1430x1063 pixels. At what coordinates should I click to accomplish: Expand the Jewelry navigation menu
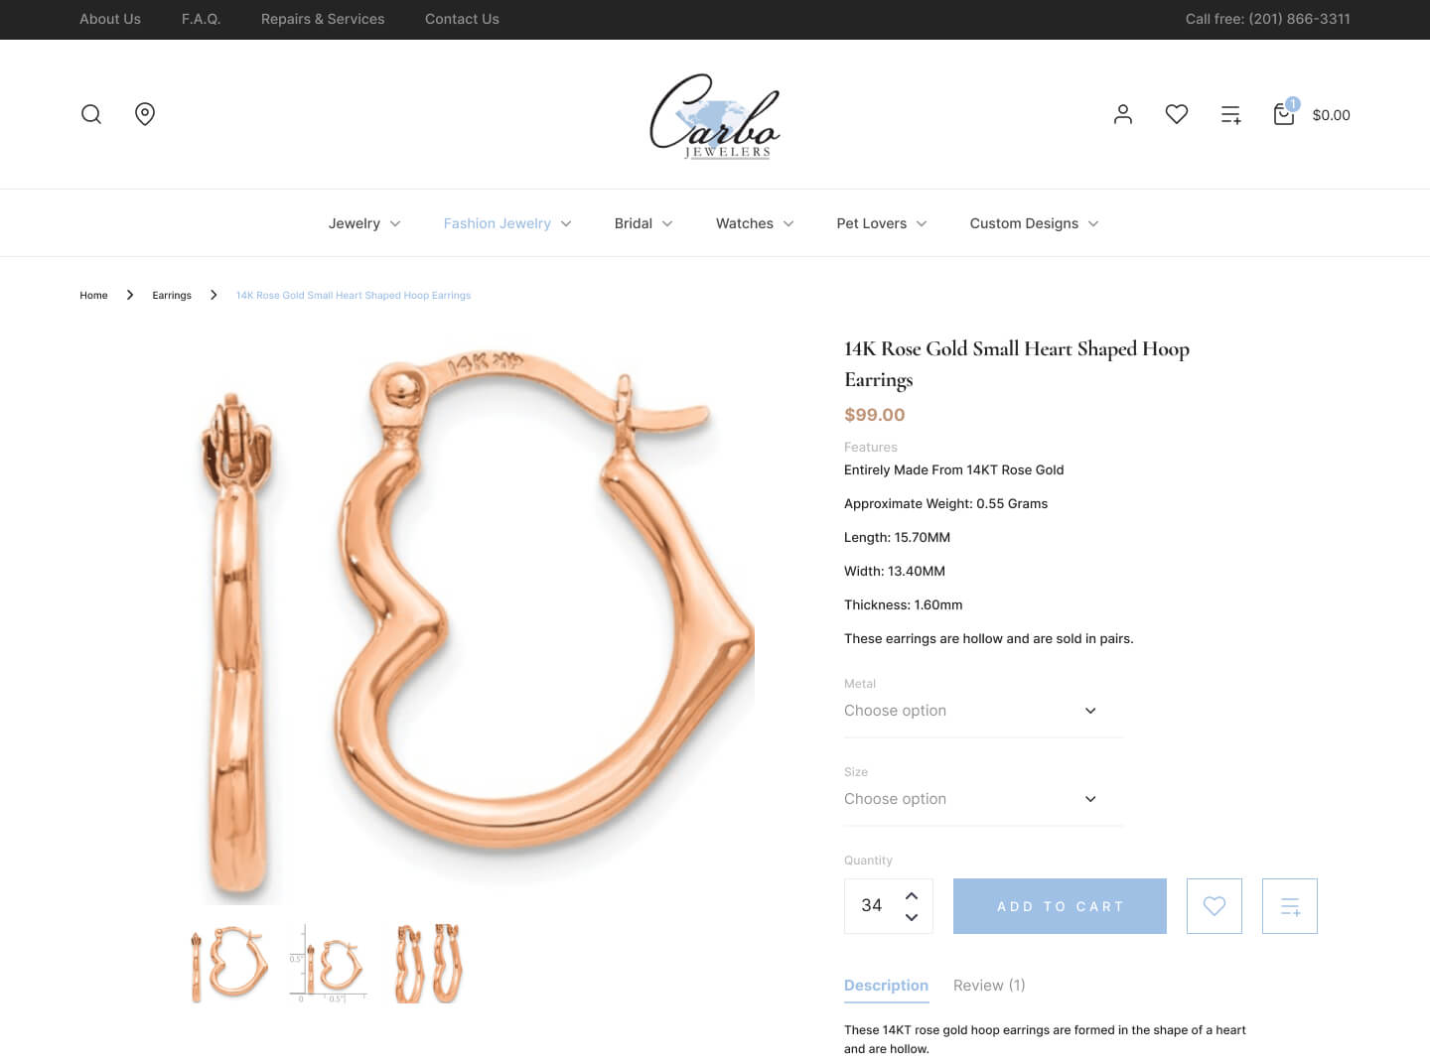(364, 223)
